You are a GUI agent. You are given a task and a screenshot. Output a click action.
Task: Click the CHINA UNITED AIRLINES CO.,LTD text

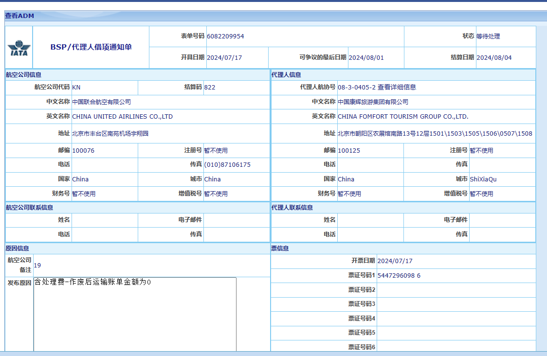pyautogui.click(x=122, y=117)
